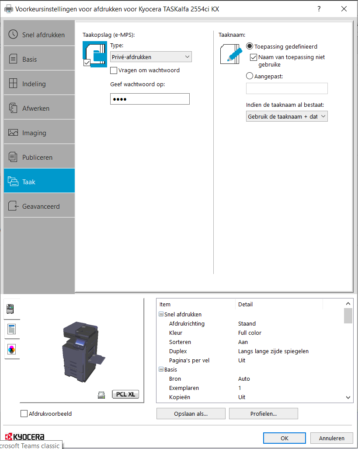Viewport: 358px width, 449px height.
Task: Enable Afdrukvoorbeeld checkbox
Action: pos(24,414)
